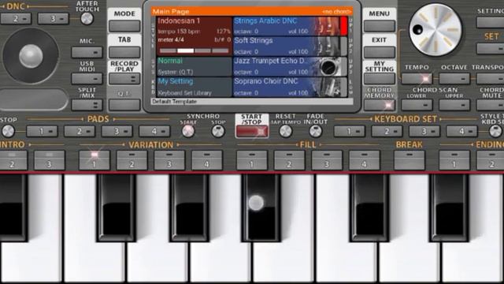
Task: Toggle Chord Scan LOWER button
Action: pos(417,105)
